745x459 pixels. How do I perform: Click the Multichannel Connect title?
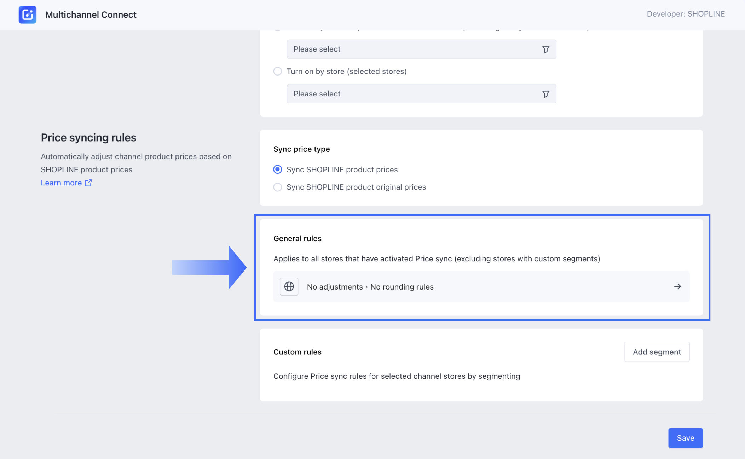pos(91,14)
